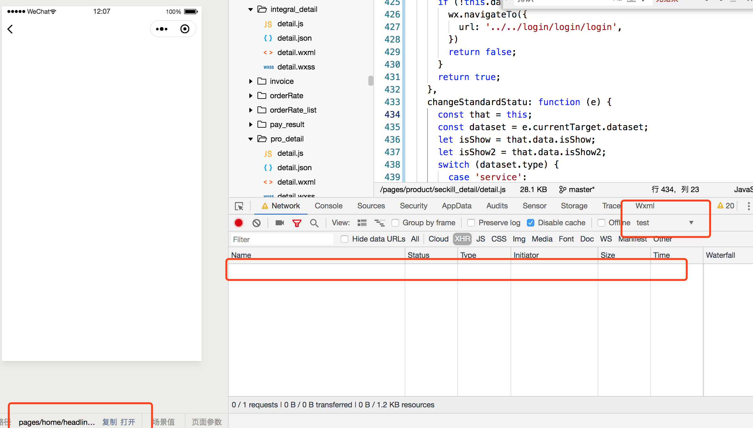Click the simulator back arrow
The height and width of the screenshot is (428, 753).
pos(10,29)
